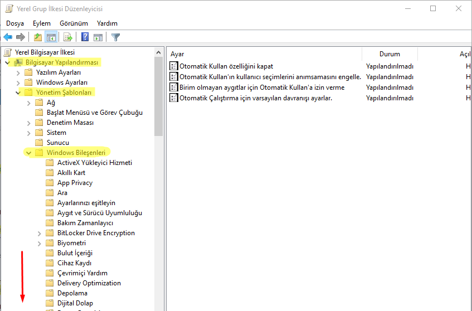Collapse the Bilgisayar Yapılandırması node
Screen dimensions: 472x311
click(8, 62)
